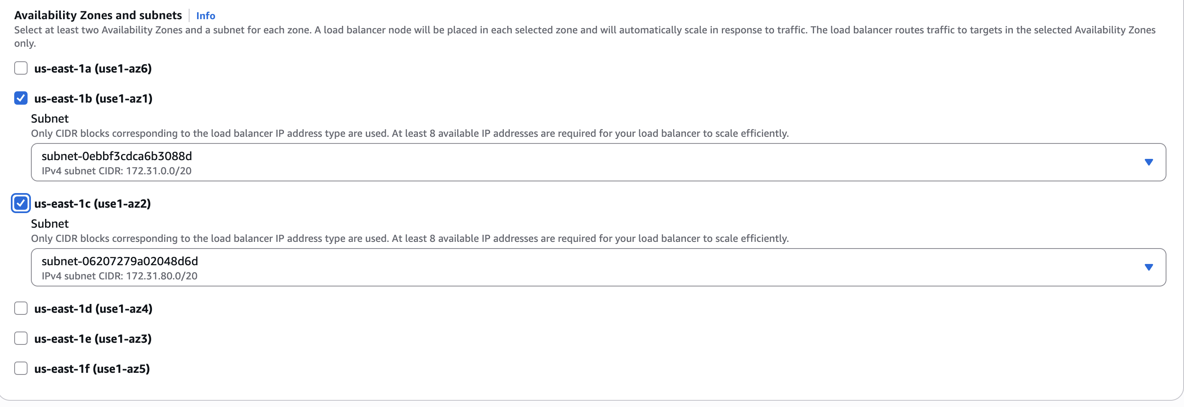The width and height of the screenshot is (1184, 407).
Task: Uncheck the us-east-1b zone checkbox
Action: [x=21, y=98]
